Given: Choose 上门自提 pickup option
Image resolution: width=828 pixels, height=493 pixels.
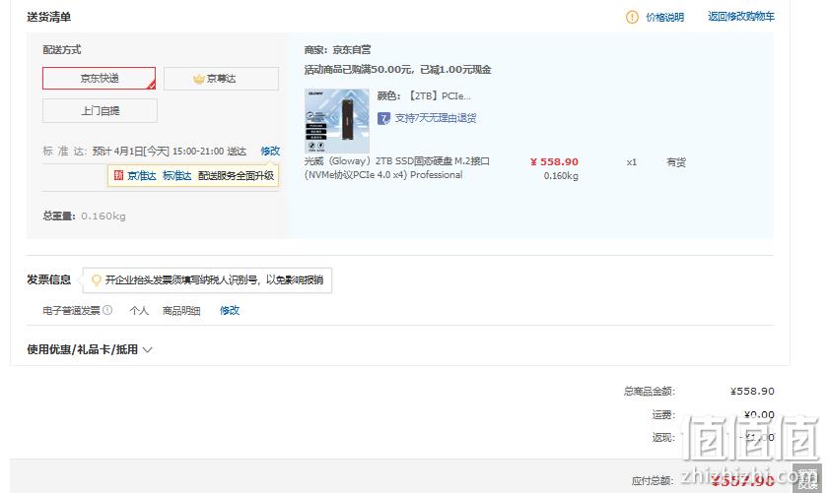Looking at the screenshot, I should (x=100, y=111).
